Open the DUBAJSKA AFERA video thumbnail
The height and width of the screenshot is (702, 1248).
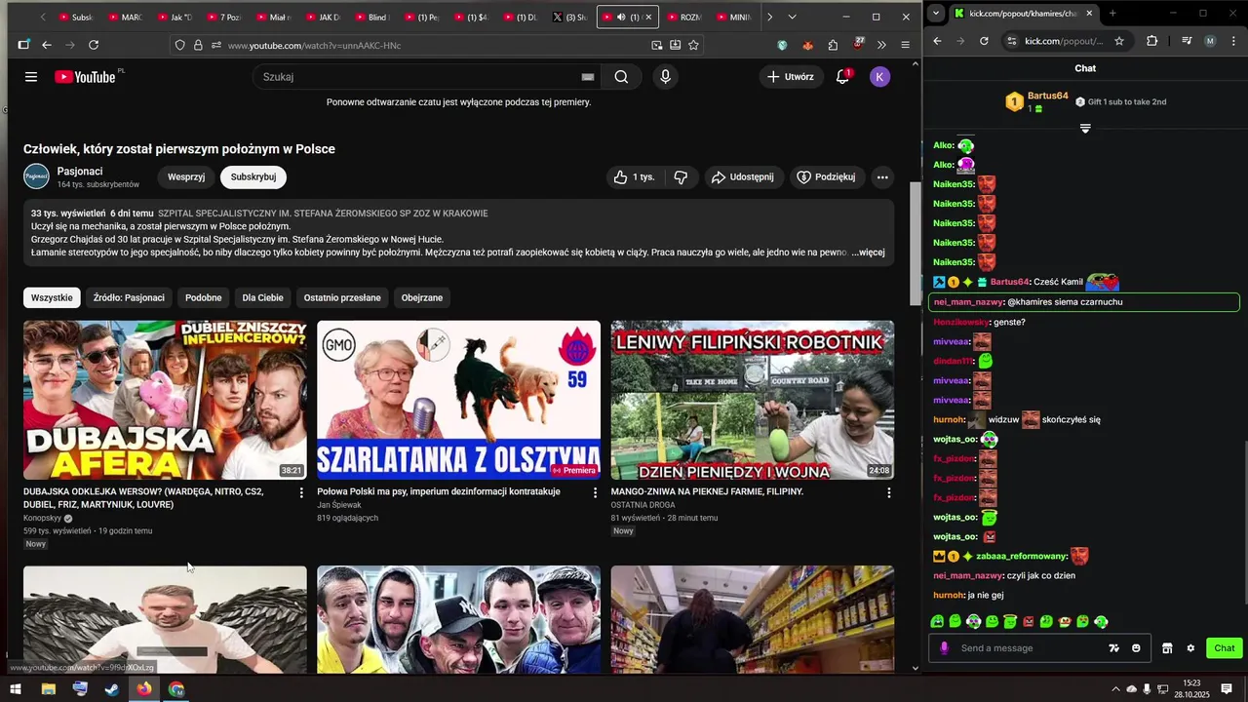[165, 400]
